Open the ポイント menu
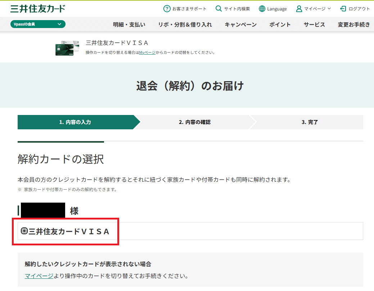The image size is (374, 291). pos(280,24)
